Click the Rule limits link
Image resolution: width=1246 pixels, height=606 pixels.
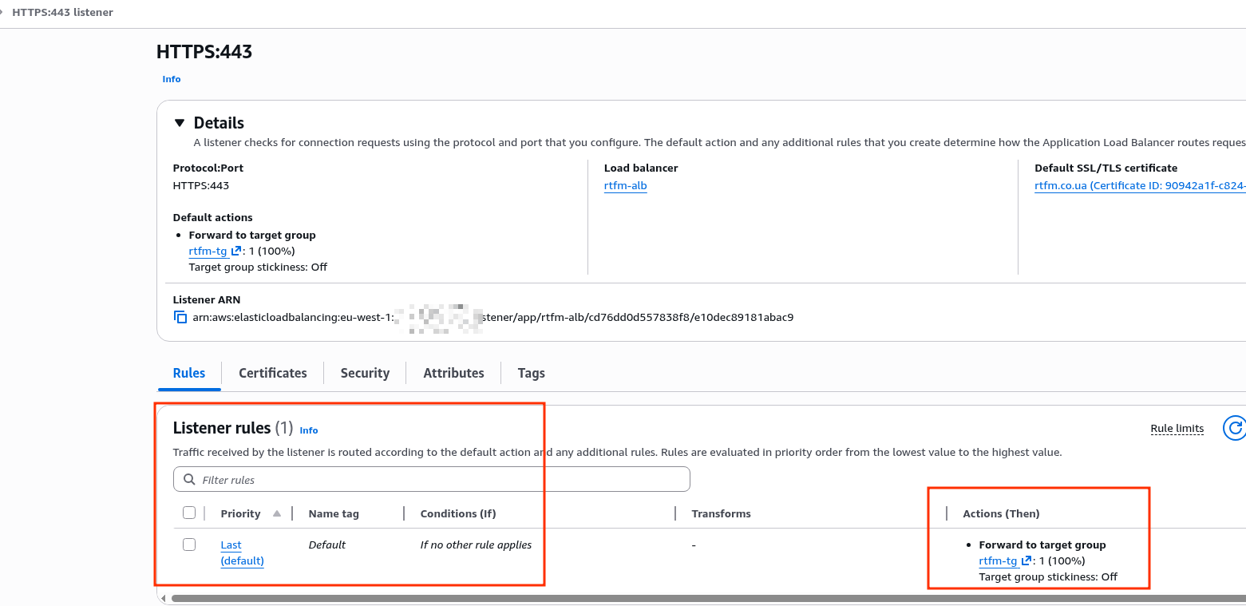pos(1177,429)
